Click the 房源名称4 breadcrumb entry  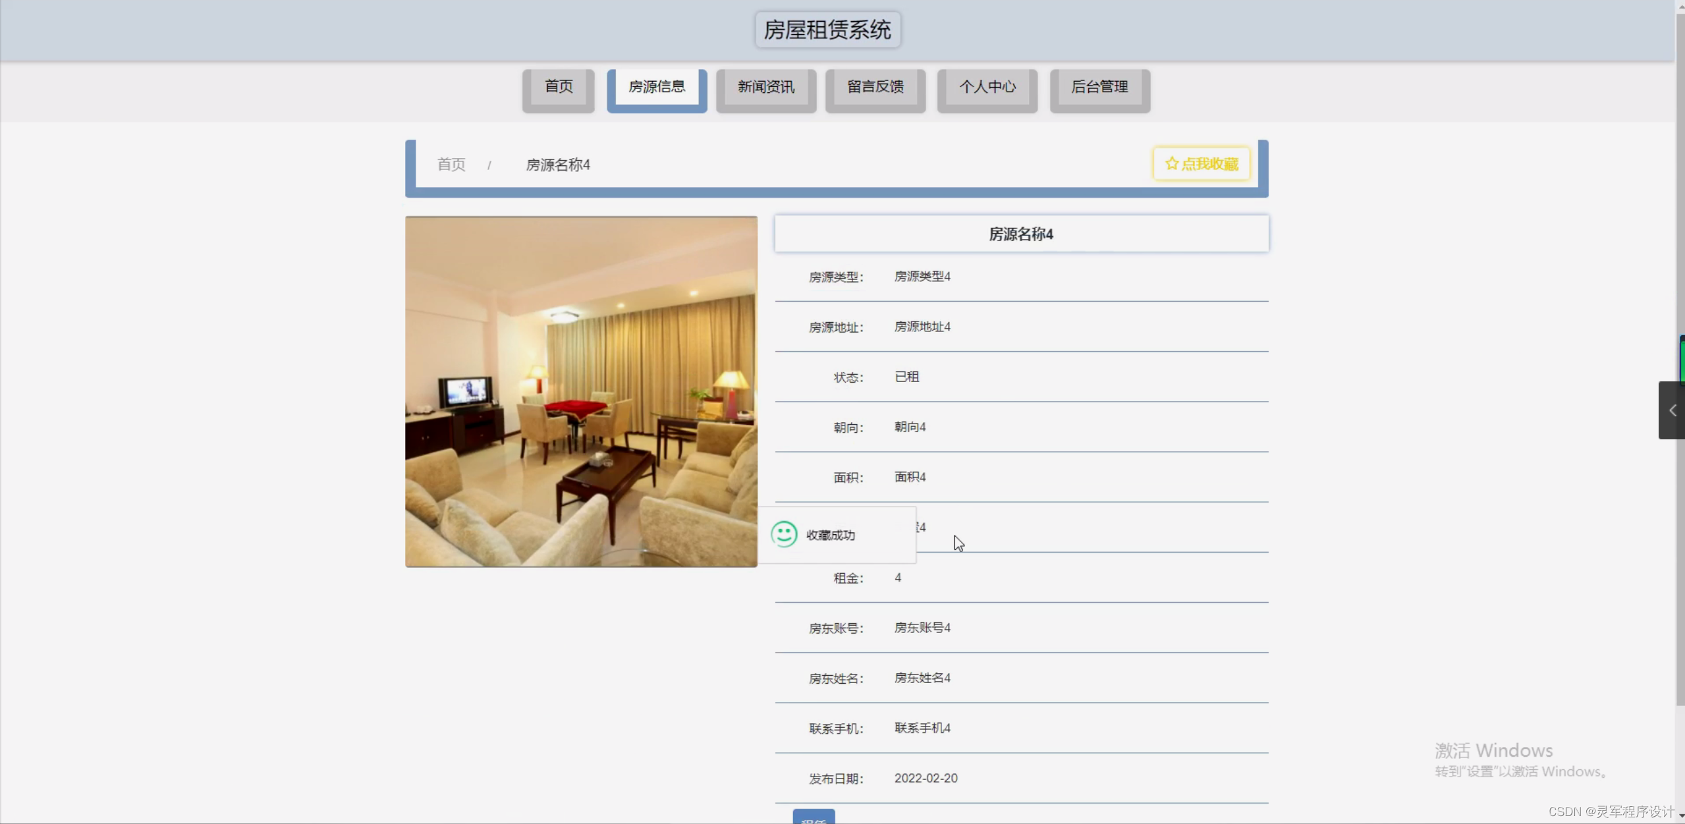[x=557, y=164]
